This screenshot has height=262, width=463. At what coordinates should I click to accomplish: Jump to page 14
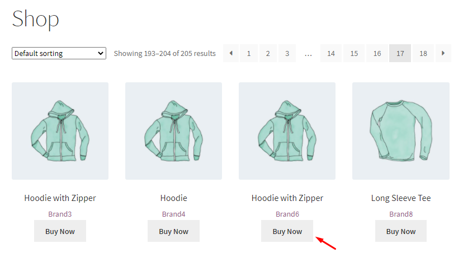pos(331,53)
